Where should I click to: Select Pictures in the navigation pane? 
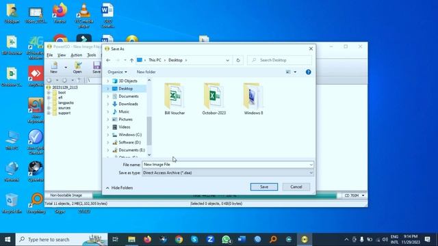[x=125, y=120]
